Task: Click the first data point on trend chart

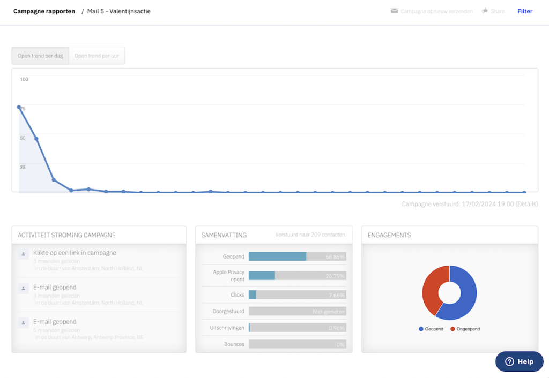Action: tap(19, 107)
